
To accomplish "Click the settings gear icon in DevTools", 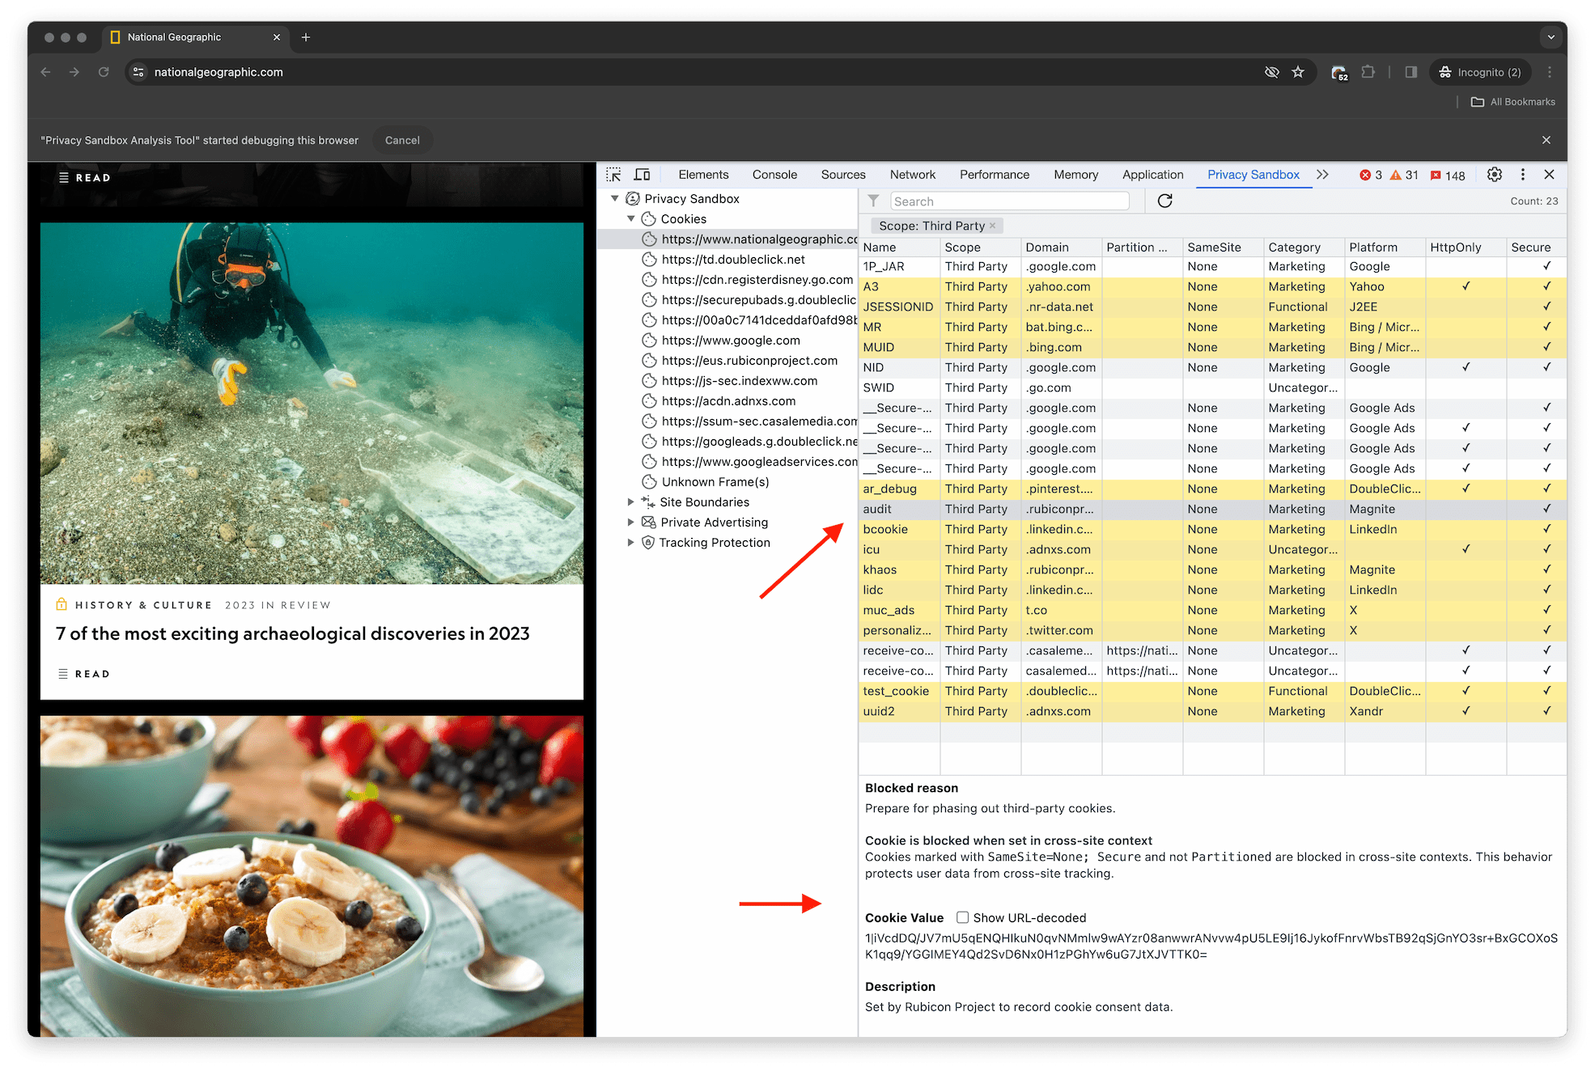I will click(x=1495, y=176).
